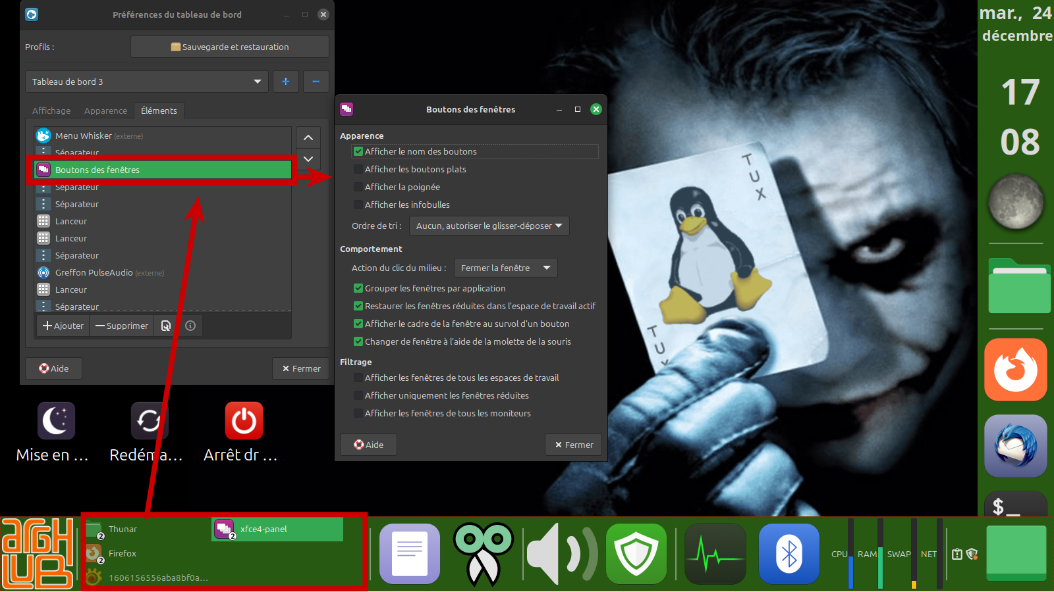Open the 1606156556aba8bf0a… taskbar window
Image resolution: width=1054 pixels, height=592 pixels.
[x=148, y=578]
